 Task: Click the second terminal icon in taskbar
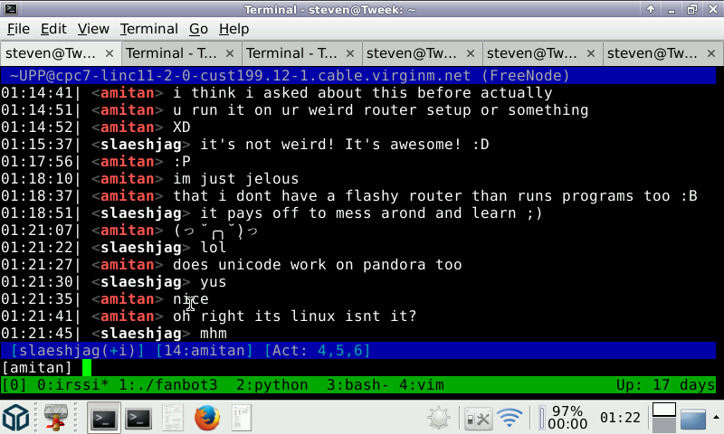click(138, 418)
